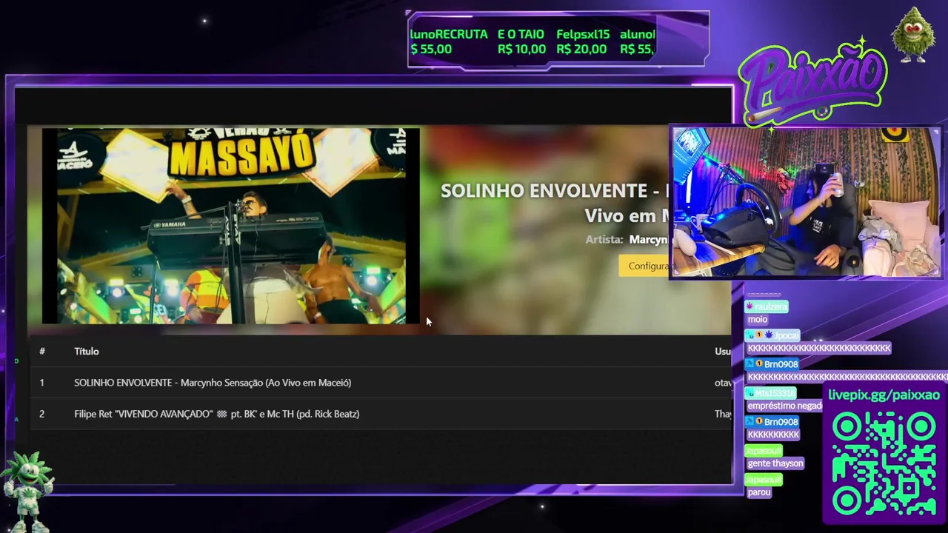
Task: Click the 'gente thayson' chat message
Action: coord(775,464)
